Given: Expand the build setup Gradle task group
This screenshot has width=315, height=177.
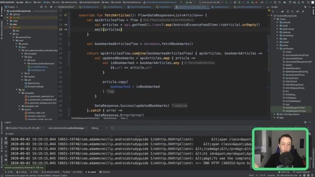Looking at the screenshot, I should 278,29.
